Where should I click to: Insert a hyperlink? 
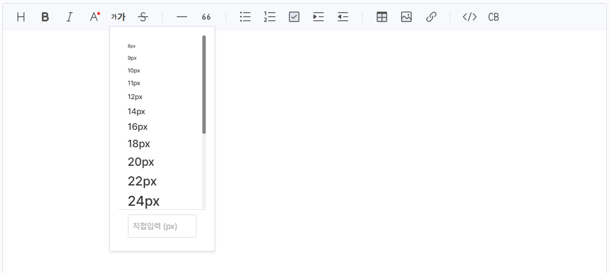point(431,17)
